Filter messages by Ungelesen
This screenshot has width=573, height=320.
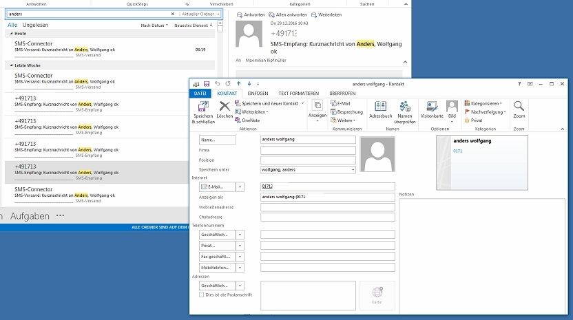pyautogui.click(x=35, y=25)
